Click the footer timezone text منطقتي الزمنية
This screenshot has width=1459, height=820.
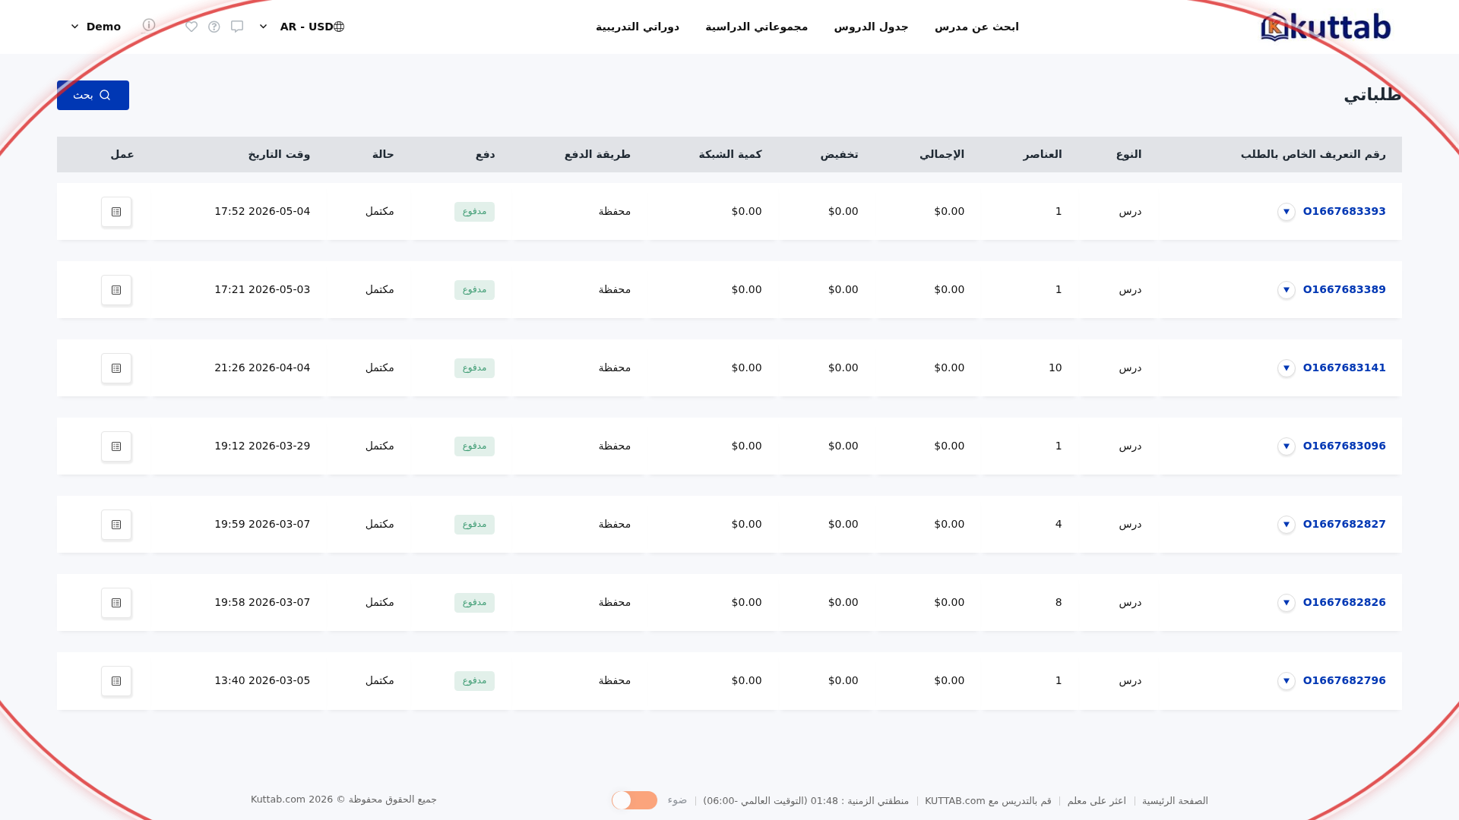click(x=805, y=801)
